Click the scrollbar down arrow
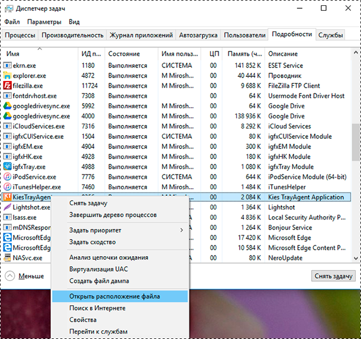This screenshot has width=361, height=339. [356, 258]
